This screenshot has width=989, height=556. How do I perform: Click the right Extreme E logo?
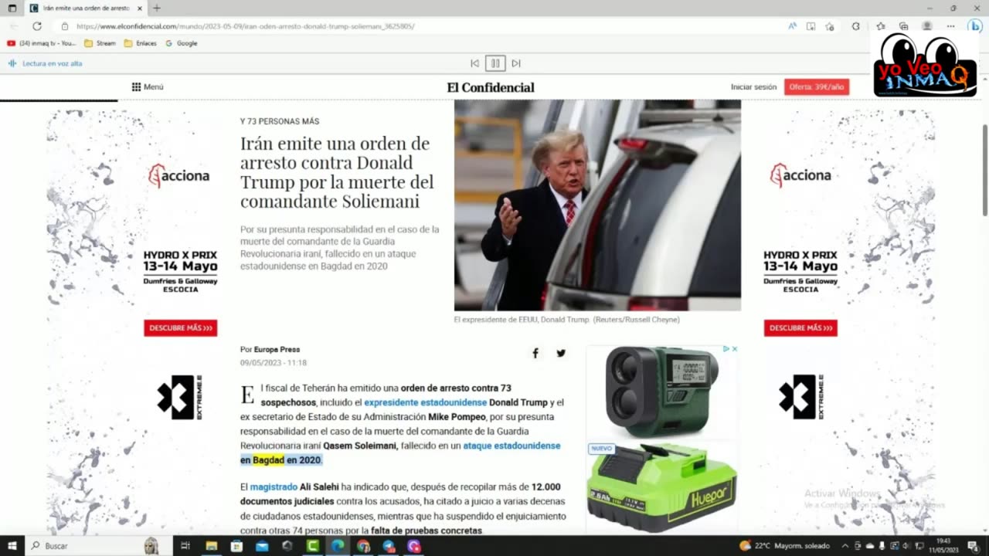pos(800,397)
